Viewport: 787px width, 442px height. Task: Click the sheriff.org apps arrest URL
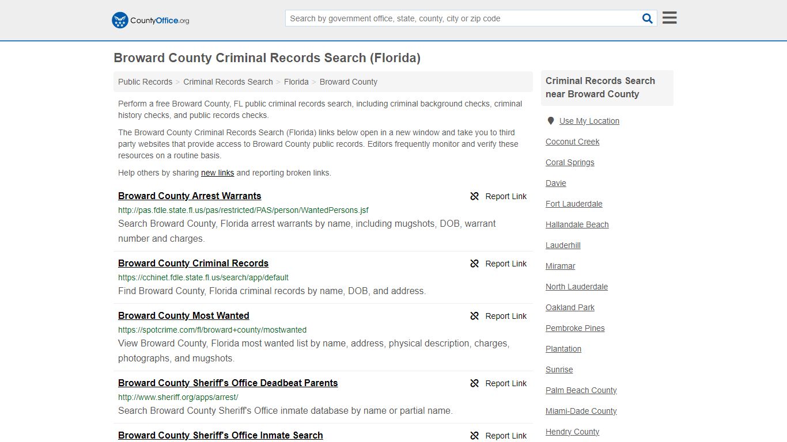coord(178,397)
